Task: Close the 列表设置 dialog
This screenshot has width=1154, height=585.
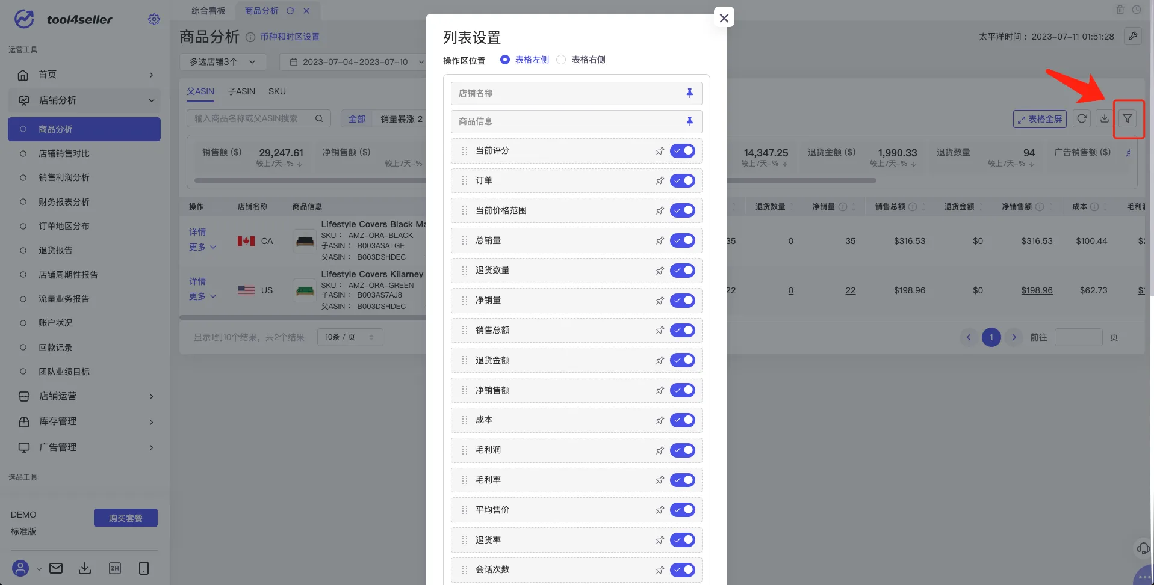Action: [x=724, y=18]
